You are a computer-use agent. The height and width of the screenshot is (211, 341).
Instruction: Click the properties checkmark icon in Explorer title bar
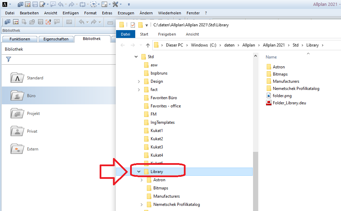point(132,25)
